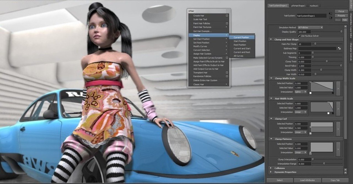Screen dimensions: 353x184
Task: Open the Channel Box / Layer Editor side tab
Action: click(351, 26)
